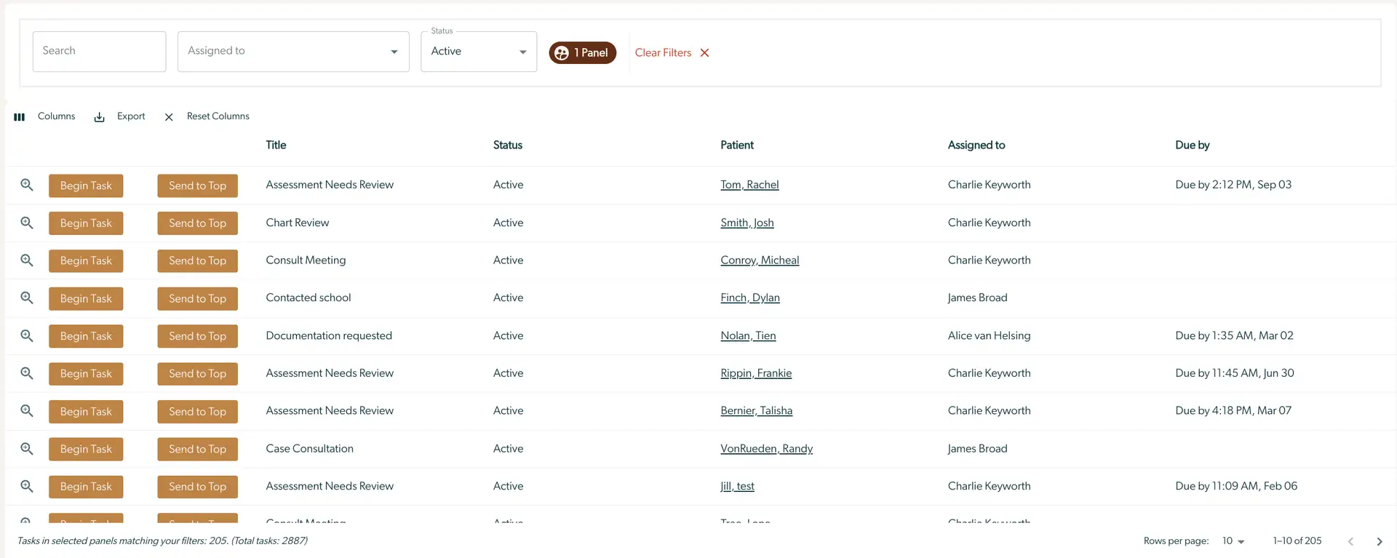The image size is (1397, 558).
Task: Expand the Status dropdown showing Active
Action: [479, 52]
